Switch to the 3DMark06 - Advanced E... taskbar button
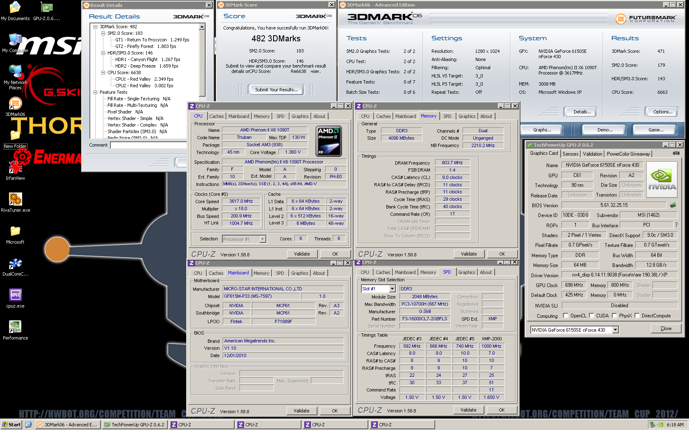Image resolution: width=689 pixels, height=430 pixels. (x=67, y=425)
